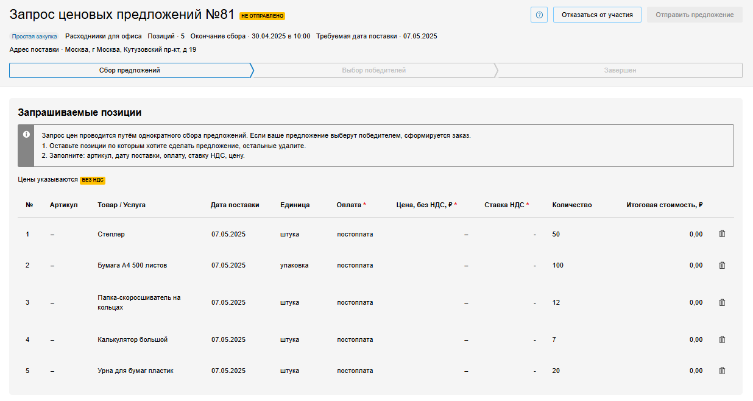Open the Оплата value for Степлер
This screenshot has height=401, width=753.
click(355, 234)
